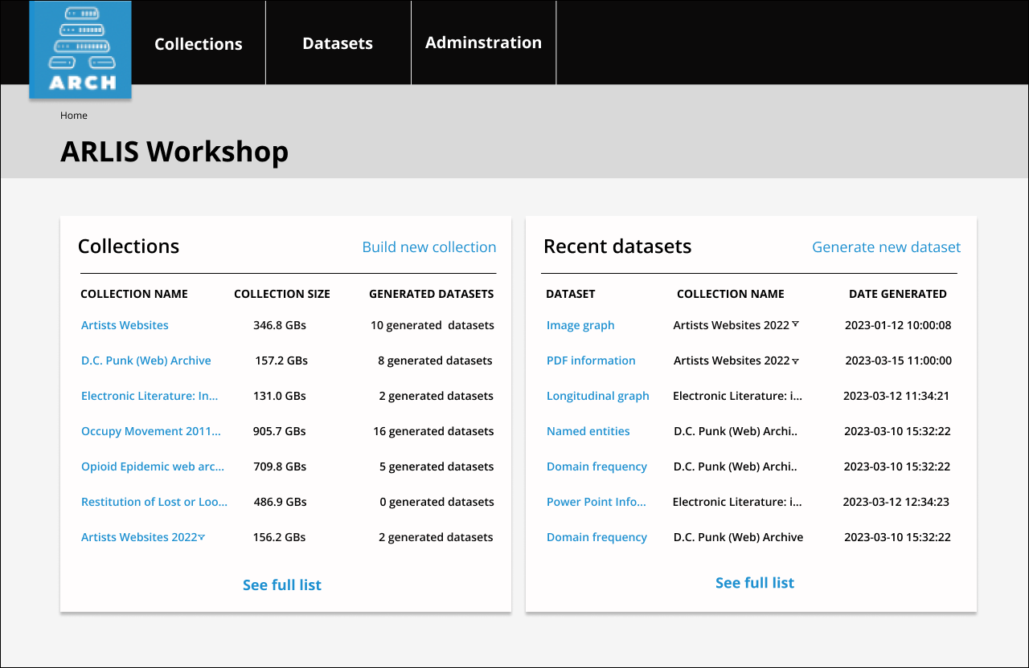Image resolution: width=1029 pixels, height=668 pixels.
Task: Click Collections panel heading
Action: pos(129,246)
